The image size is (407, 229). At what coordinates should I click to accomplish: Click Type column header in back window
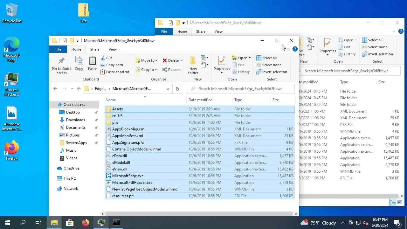coord(357,82)
